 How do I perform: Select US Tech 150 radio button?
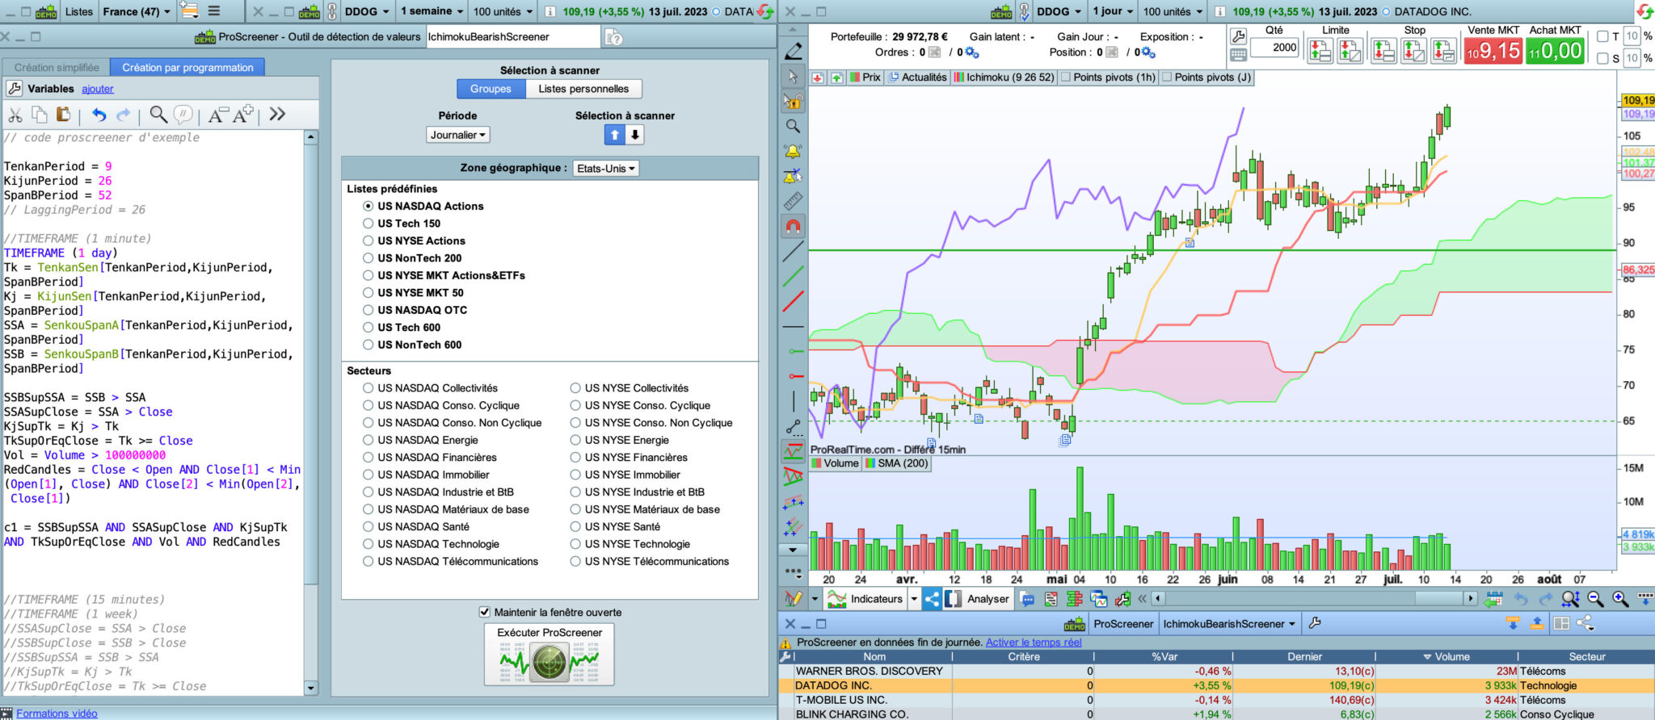368,224
